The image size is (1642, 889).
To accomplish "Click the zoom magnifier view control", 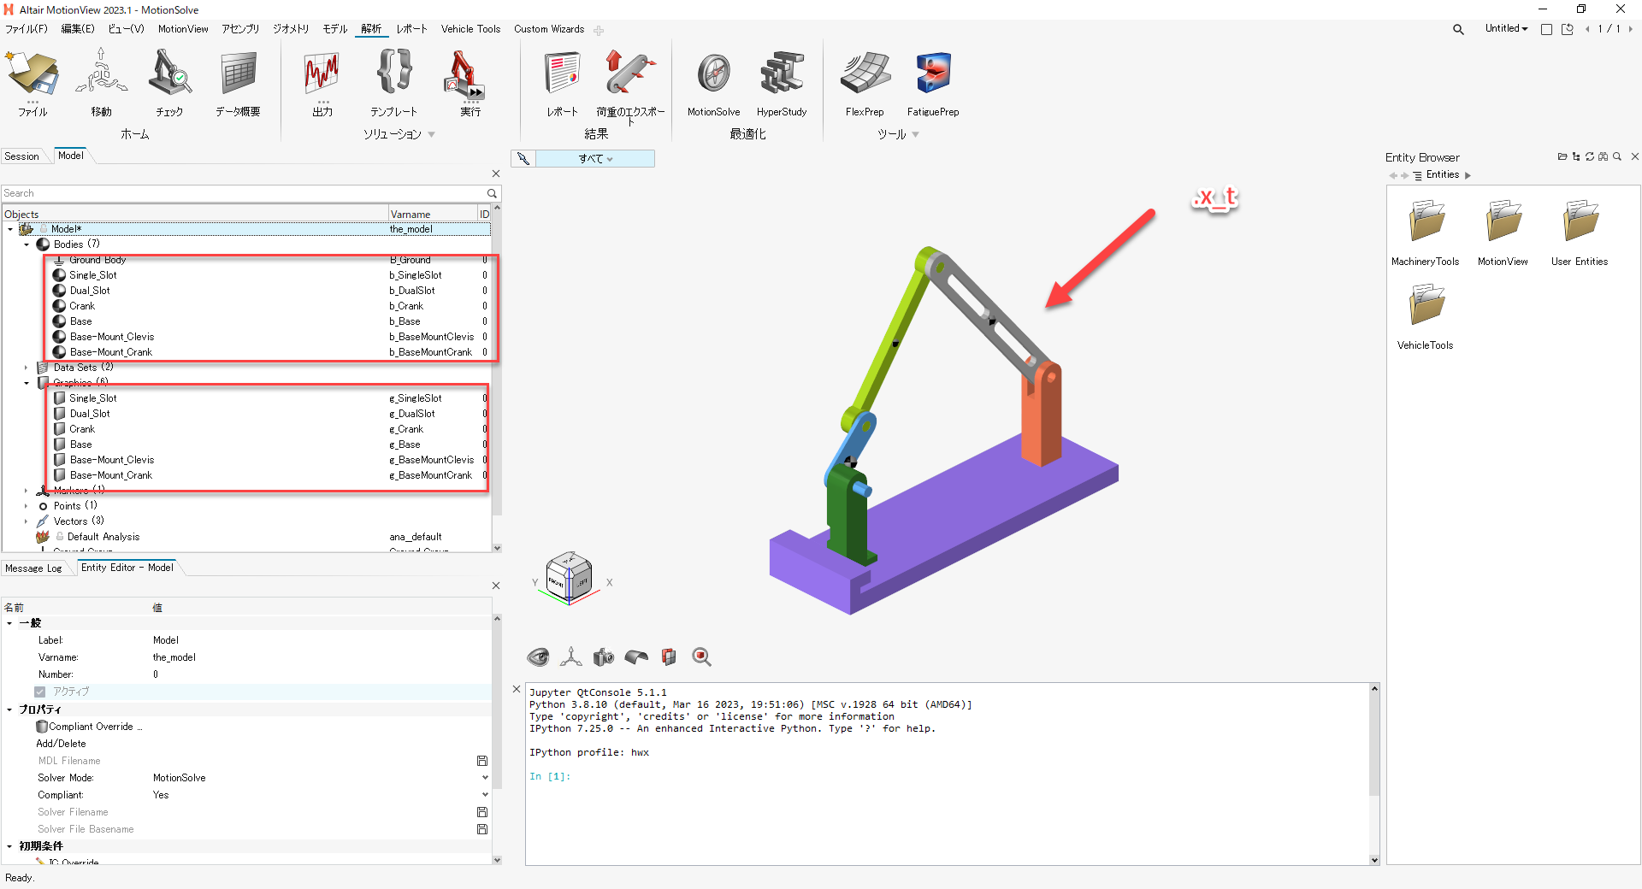I will click(x=701, y=656).
